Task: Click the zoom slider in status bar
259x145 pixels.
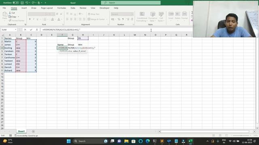Action: [x=241, y=135]
